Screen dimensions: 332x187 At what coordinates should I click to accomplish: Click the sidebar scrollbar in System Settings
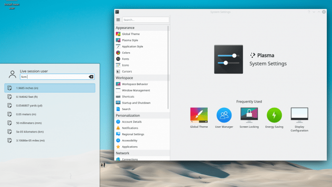click(x=168, y=67)
